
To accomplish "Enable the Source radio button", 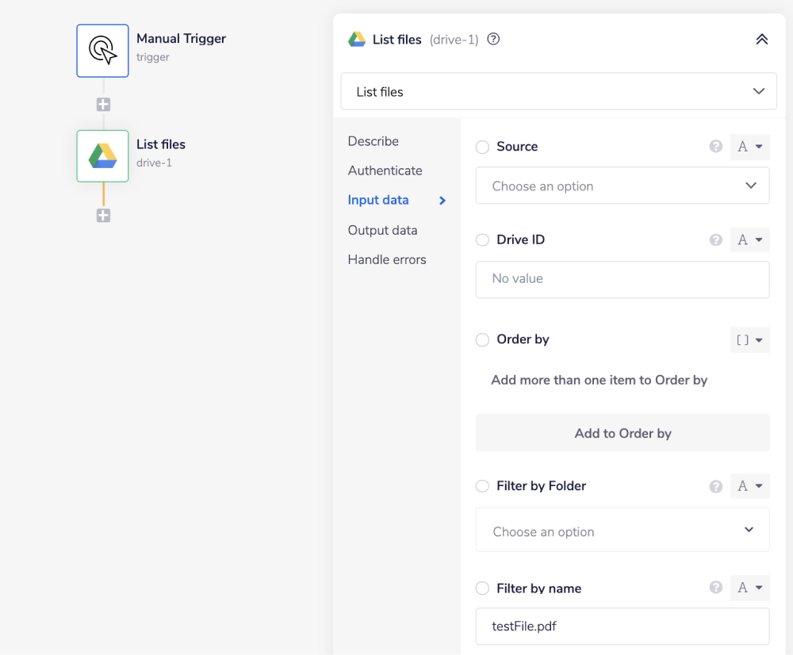I will [x=482, y=147].
